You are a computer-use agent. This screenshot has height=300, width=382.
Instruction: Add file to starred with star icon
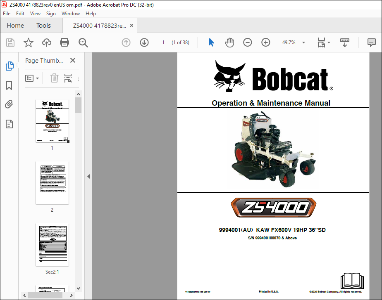click(x=28, y=43)
